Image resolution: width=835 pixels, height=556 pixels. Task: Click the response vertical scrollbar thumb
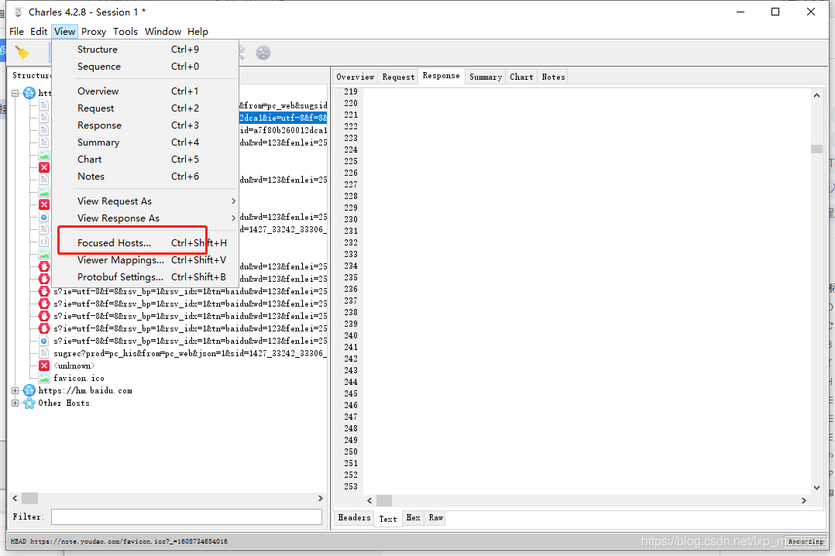(816, 149)
